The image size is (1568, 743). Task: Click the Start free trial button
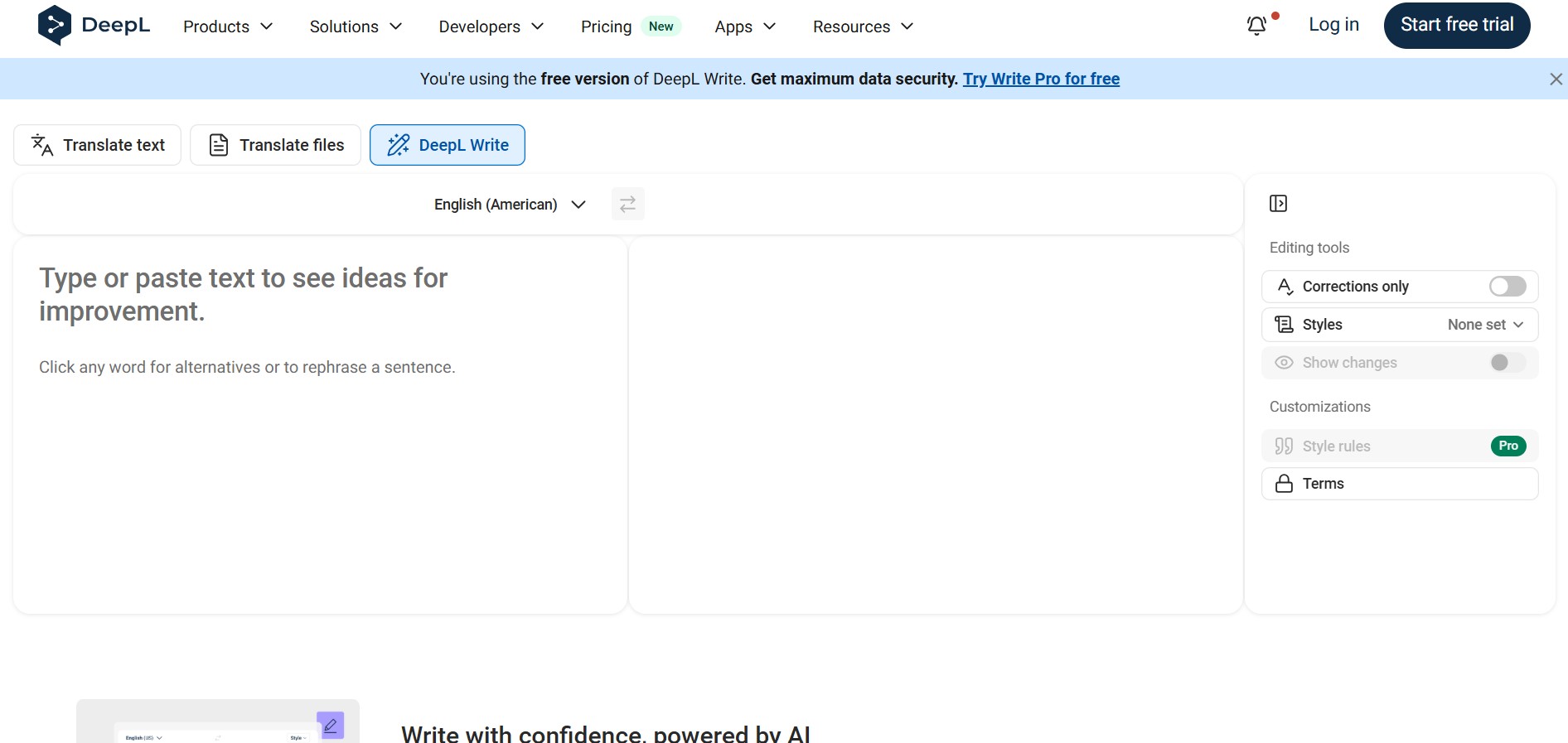[1457, 25]
